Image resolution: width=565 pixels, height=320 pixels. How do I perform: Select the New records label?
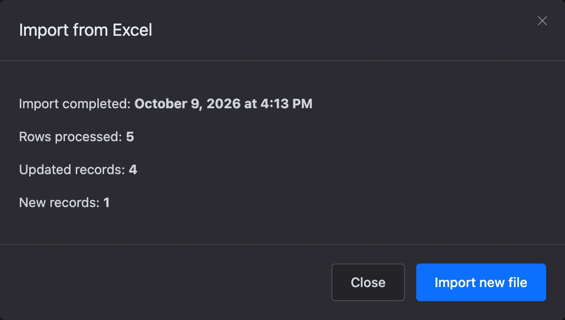tap(59, 203)
